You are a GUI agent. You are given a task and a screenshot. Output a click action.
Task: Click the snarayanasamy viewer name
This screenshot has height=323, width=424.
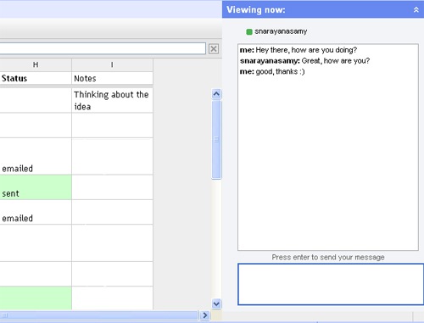281,31
